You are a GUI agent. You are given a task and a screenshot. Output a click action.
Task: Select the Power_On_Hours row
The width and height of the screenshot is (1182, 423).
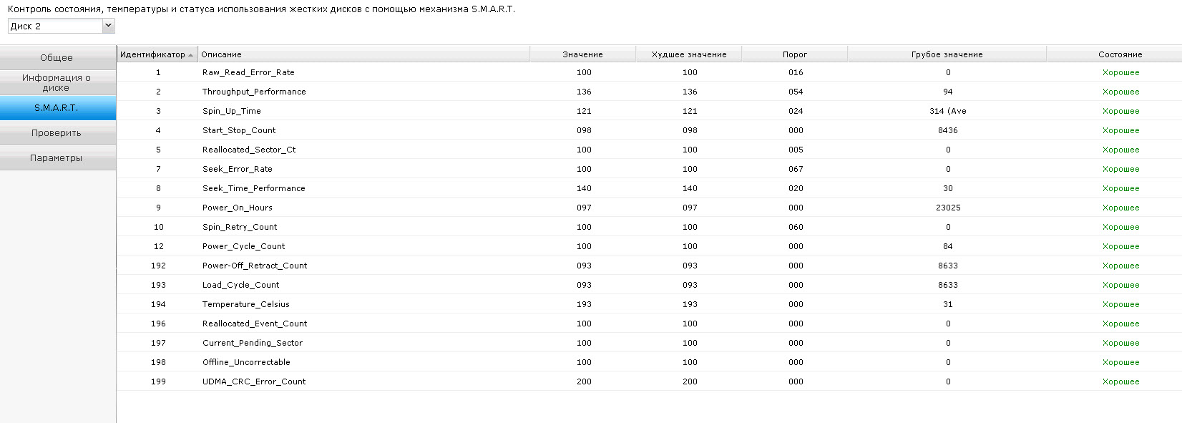[x=649, y=208]
